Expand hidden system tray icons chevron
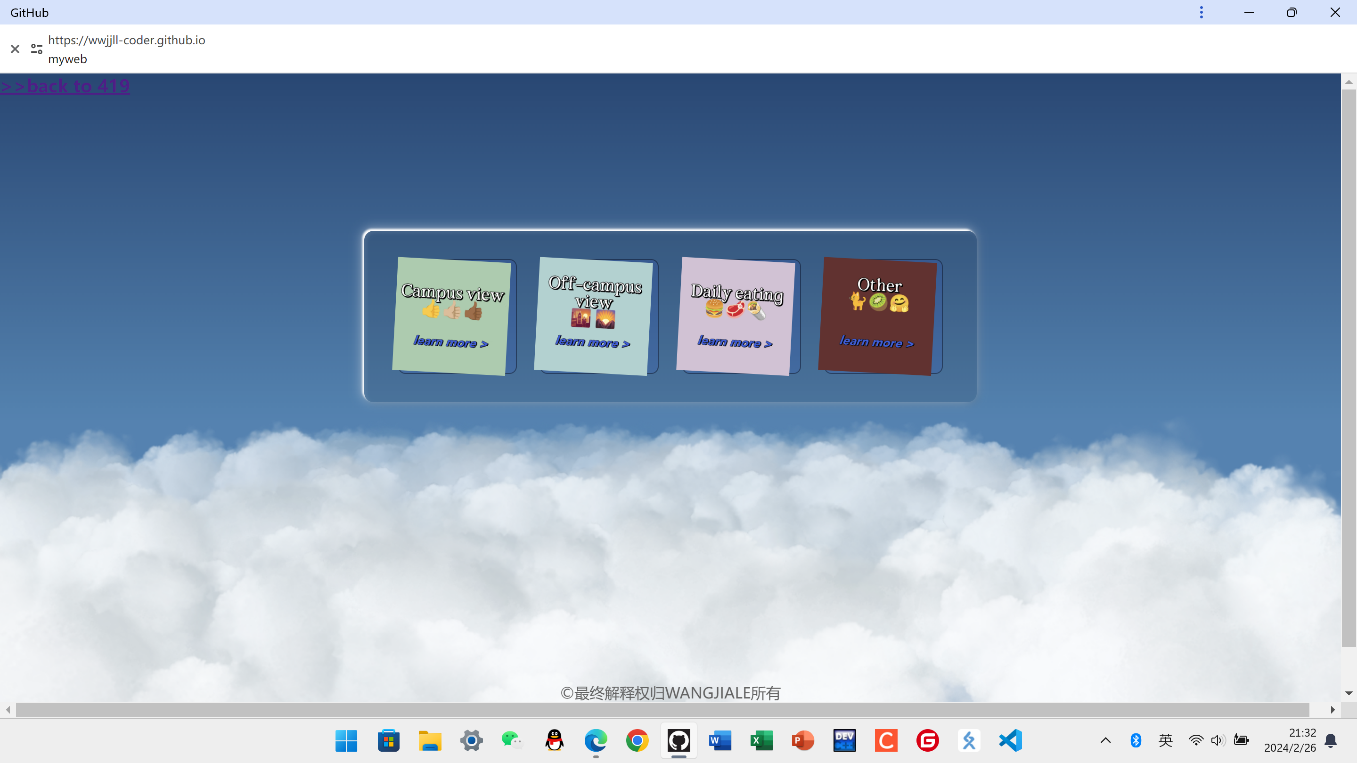This screenshot has height=763, width=1357. 1105,740
